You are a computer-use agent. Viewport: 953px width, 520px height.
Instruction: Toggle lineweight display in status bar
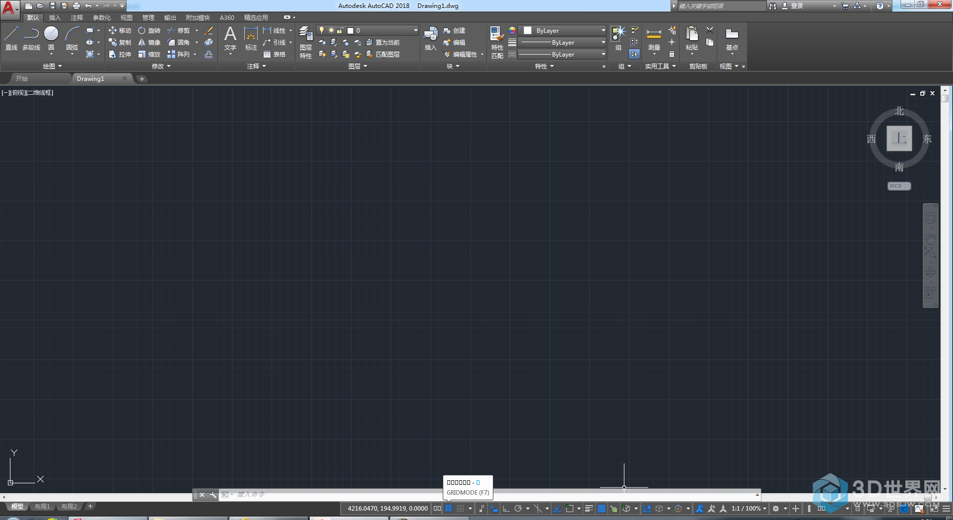[x=589, y=509]
